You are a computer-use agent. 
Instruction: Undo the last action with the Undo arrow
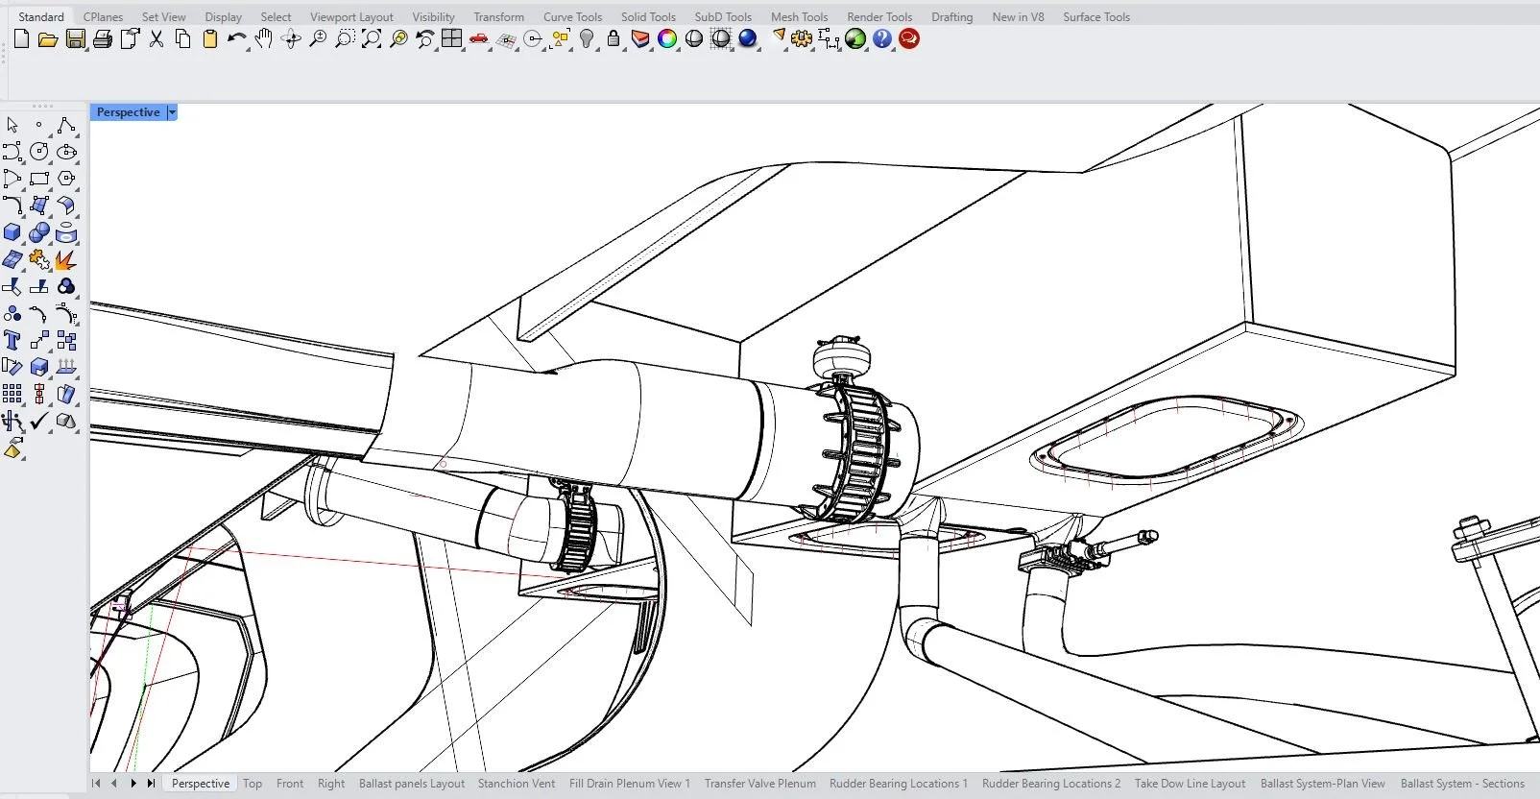click(x=236, y=39)
